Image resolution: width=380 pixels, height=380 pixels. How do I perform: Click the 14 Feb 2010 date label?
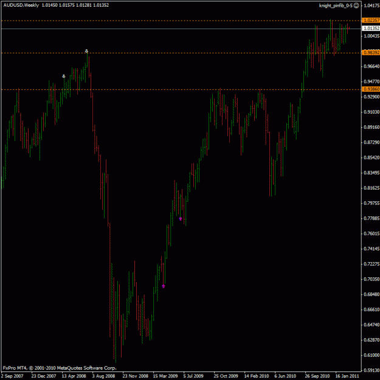tap(257, 376)
